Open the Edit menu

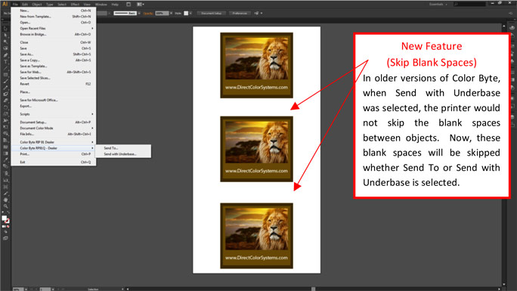[x=25, y=5]
